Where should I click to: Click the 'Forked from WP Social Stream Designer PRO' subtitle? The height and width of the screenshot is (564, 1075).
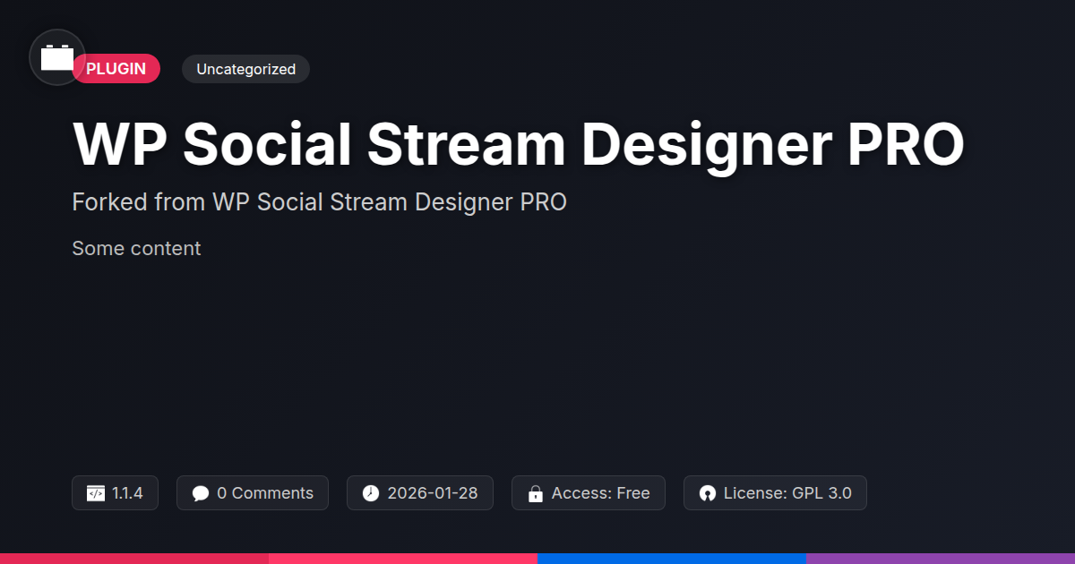point(320,202)
